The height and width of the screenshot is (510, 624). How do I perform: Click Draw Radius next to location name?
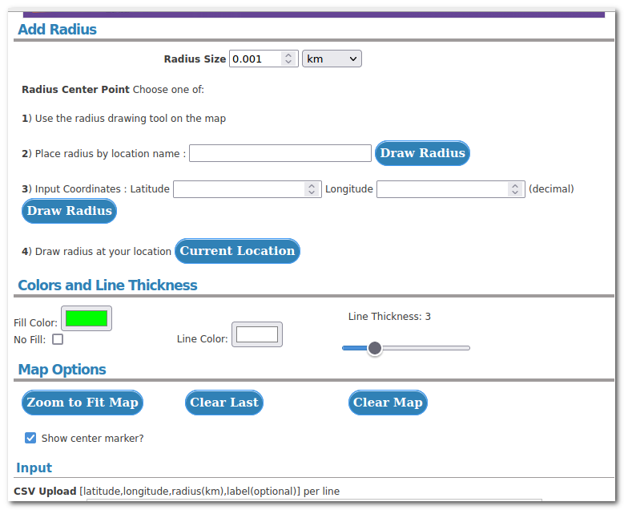tap(422, 153)
